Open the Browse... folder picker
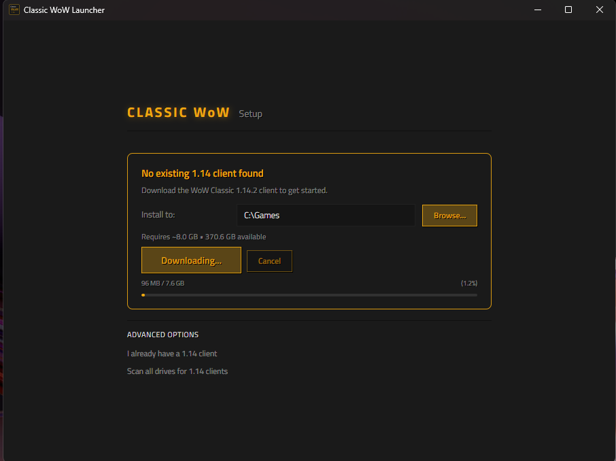The image size is (616, 461). pos(449,216)
